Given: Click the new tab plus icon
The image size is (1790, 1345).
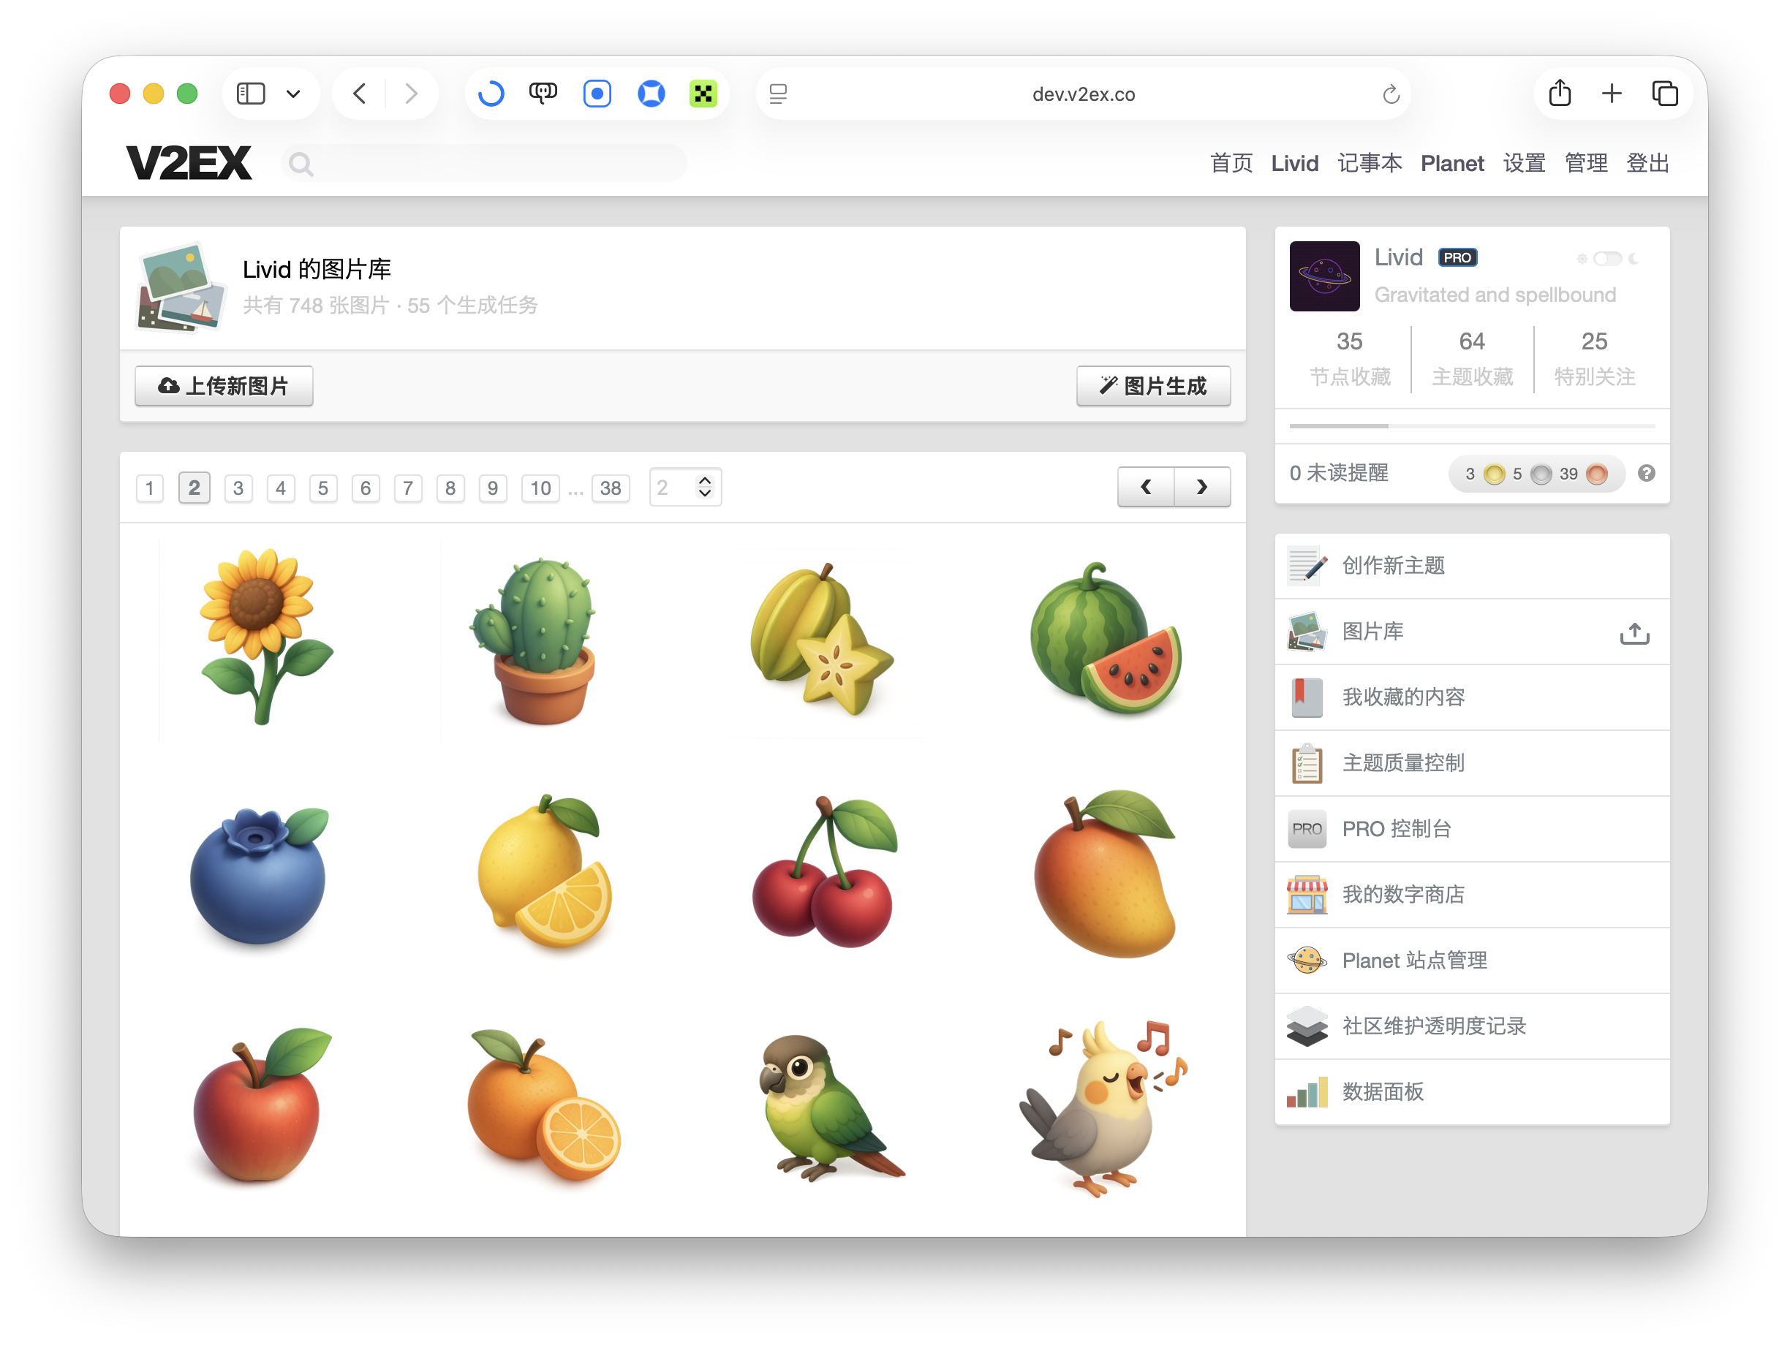Looking at the screenshot, I should (1611, 94).
